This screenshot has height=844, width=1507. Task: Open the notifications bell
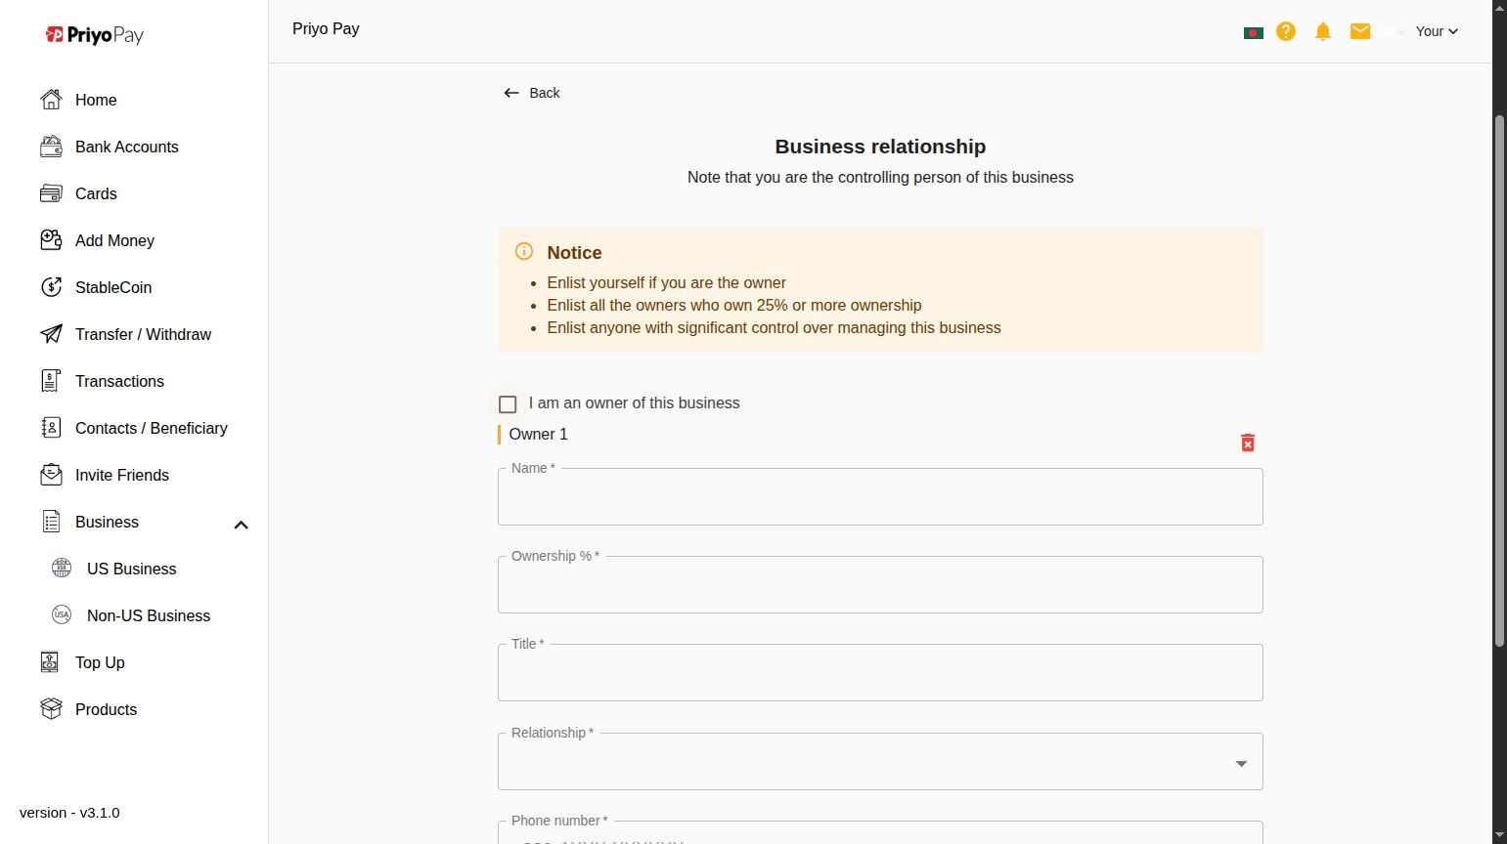tap(1323, 31)
